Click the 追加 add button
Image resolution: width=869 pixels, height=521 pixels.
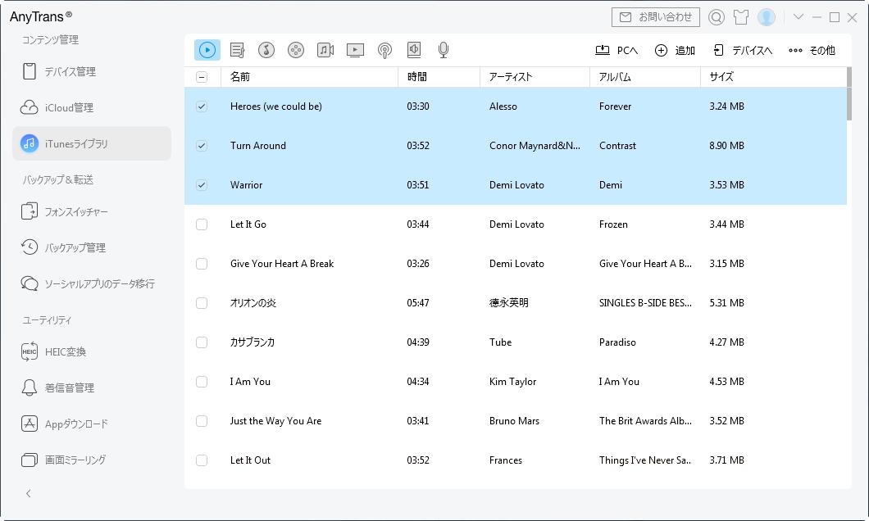click(675, 51)
